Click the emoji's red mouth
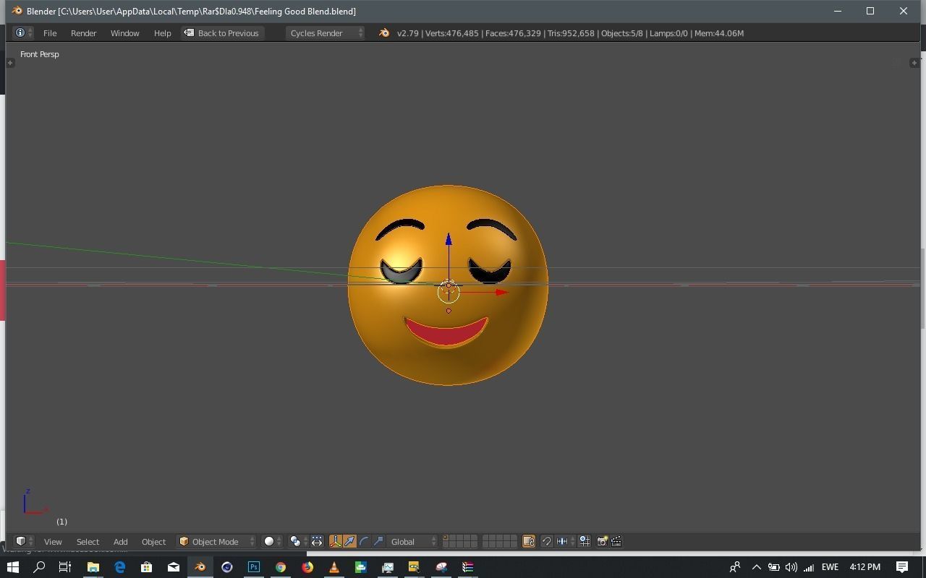The width and height of the screenshot is (926, 578). [x=446, y=332]
